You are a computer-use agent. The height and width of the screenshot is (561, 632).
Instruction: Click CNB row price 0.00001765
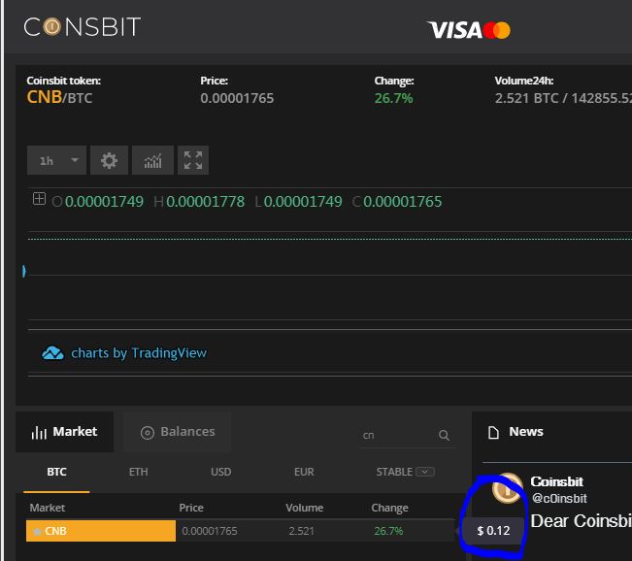pos(210,531)
